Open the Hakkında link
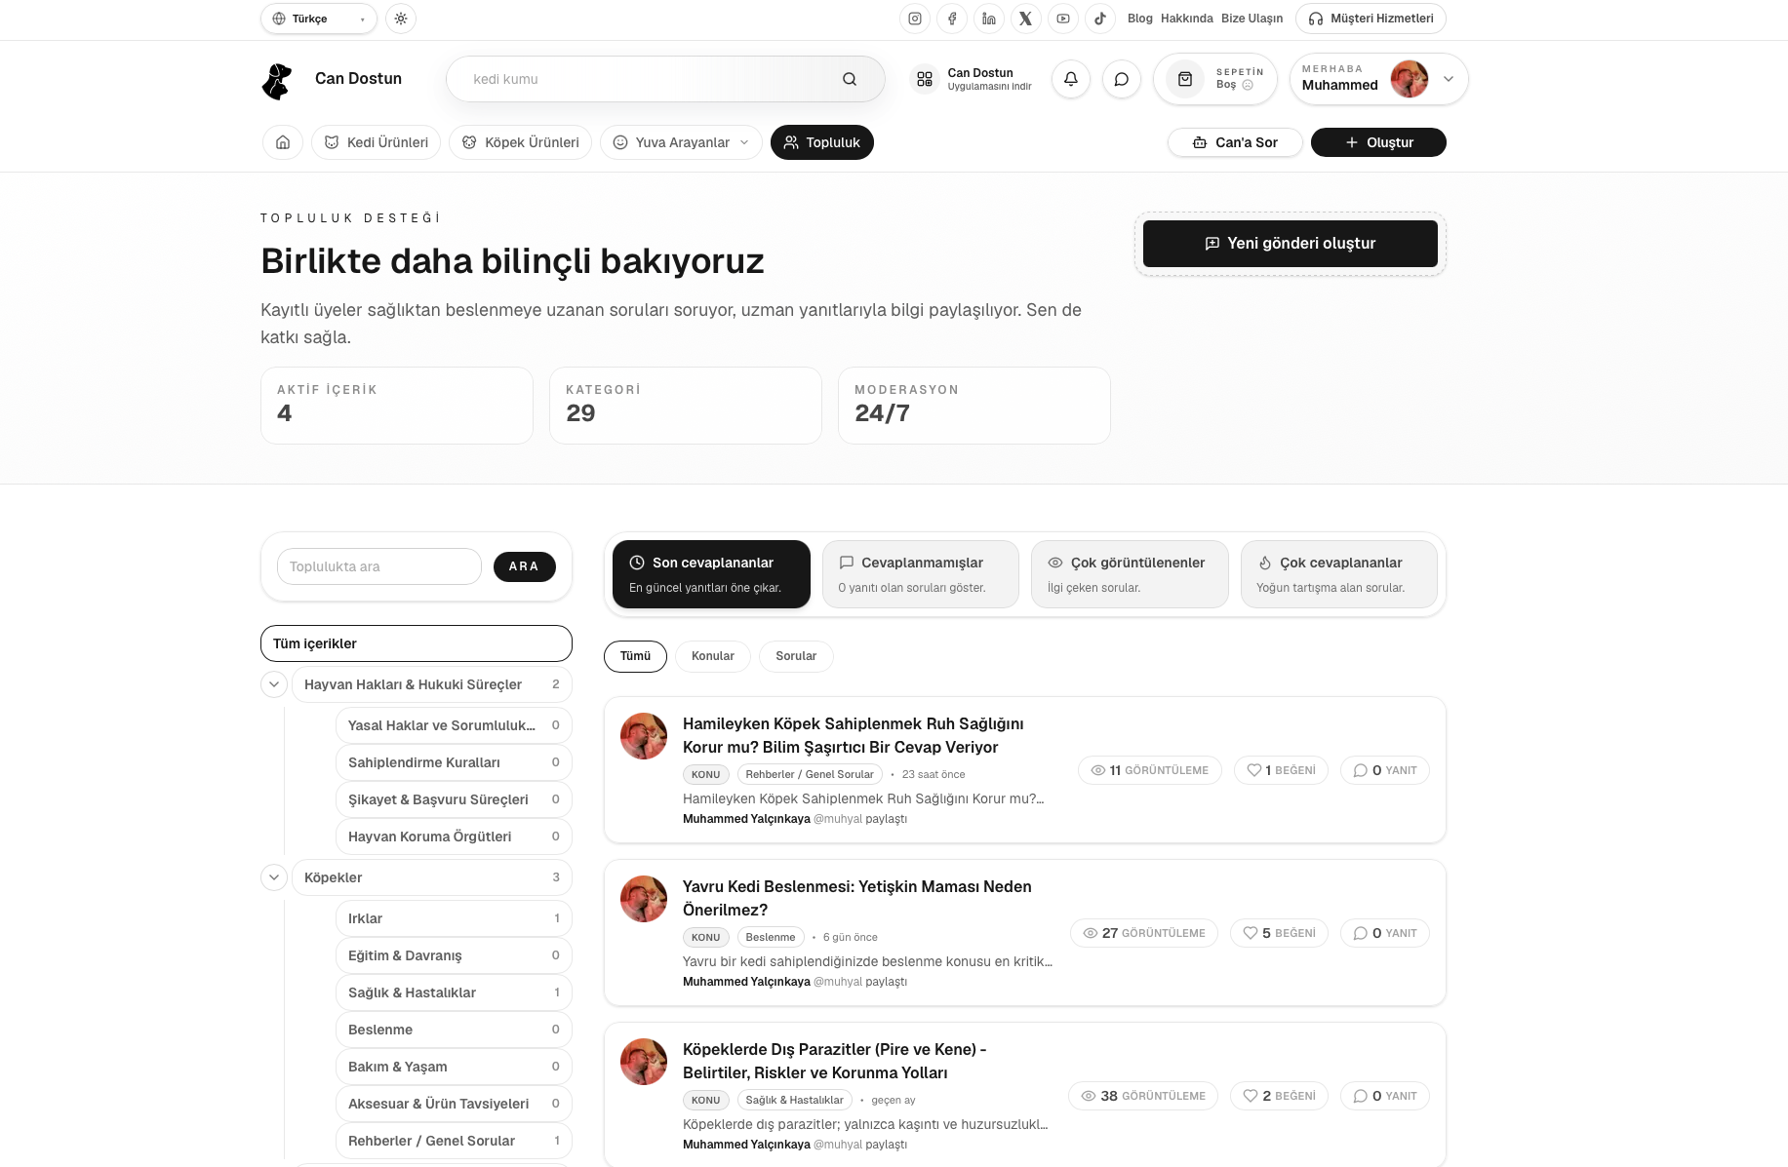 tap(1186, 19)
